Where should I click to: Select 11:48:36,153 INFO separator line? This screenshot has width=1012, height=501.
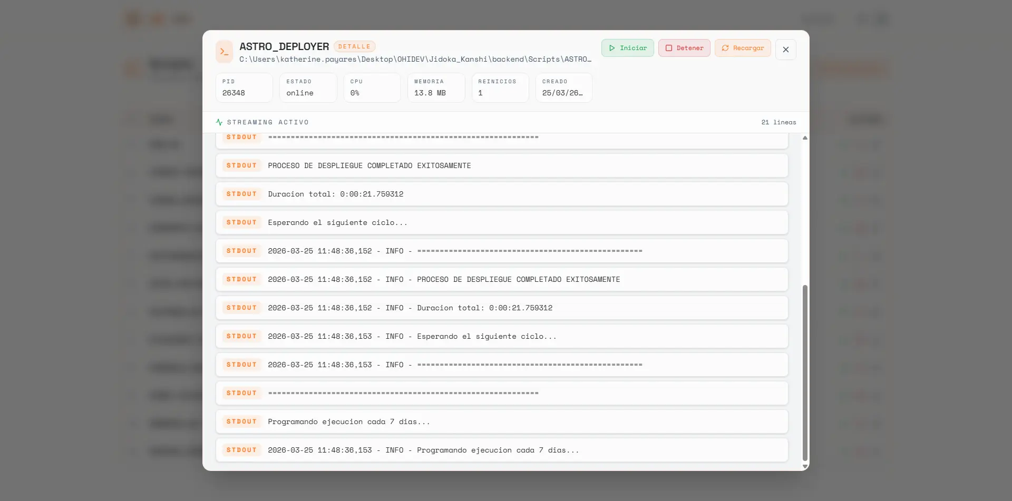click(502, 365)
